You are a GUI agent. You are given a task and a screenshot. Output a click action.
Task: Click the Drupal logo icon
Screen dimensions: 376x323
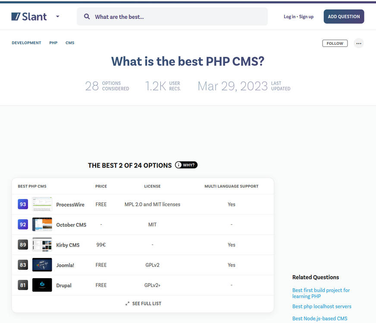coord(42,285)
